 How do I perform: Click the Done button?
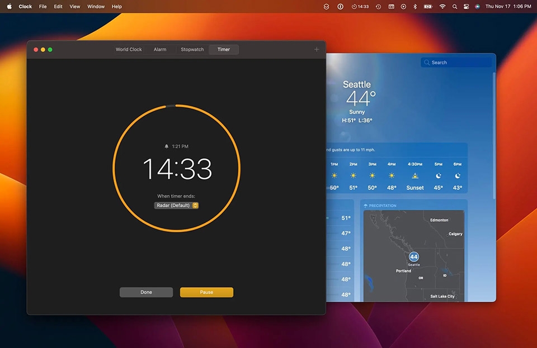146,292
